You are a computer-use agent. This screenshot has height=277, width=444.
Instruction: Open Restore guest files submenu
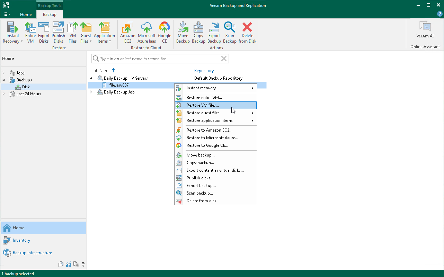click(216, 113)
